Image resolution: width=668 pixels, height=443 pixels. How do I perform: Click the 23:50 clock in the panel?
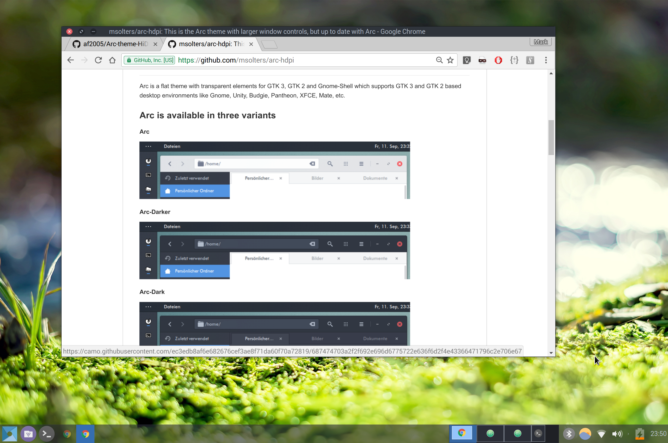(x=658, y=434)
